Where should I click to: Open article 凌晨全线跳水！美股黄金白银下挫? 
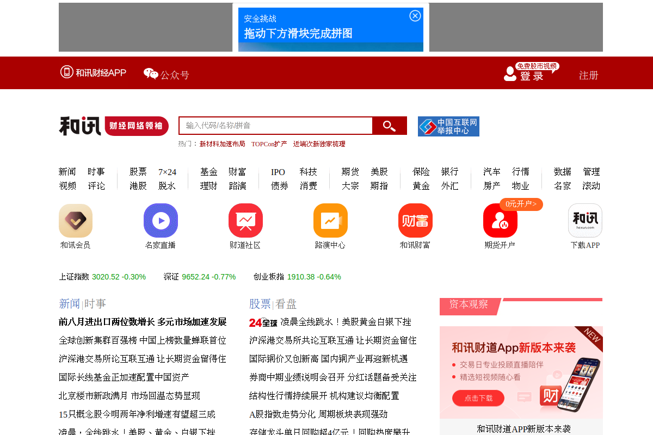click(x=346, y=322)
